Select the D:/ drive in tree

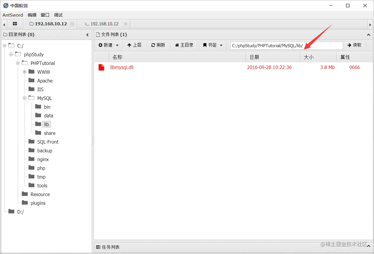[20, 212]
